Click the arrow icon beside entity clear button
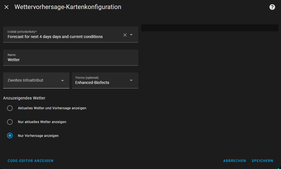The width and height of the screenshot is (281, 169). (x=131, y=35)
